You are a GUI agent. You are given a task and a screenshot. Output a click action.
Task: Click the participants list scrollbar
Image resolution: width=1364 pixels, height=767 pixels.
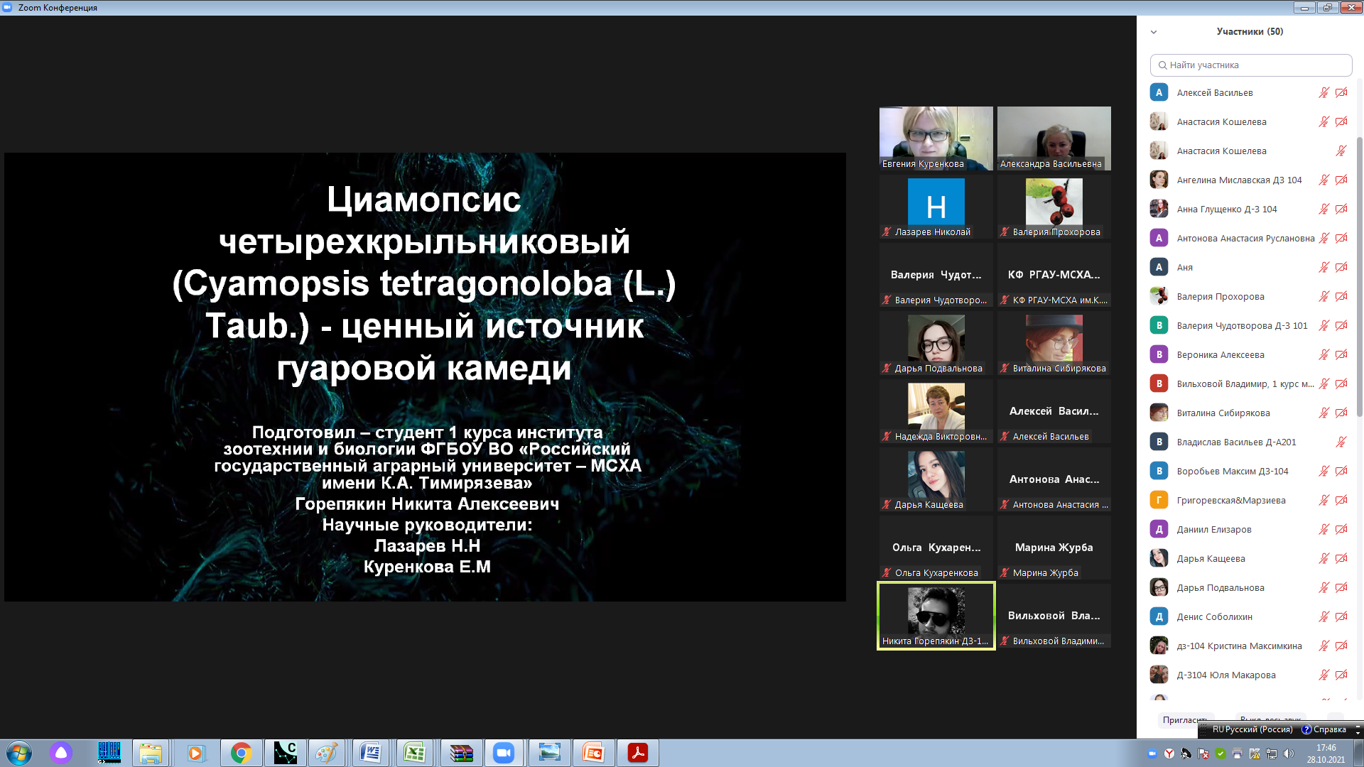point(1360,277)
